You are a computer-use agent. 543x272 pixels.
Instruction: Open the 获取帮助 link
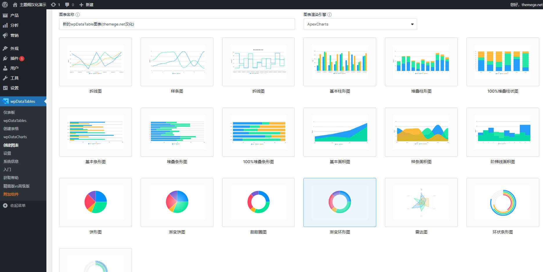click(11, 178)
